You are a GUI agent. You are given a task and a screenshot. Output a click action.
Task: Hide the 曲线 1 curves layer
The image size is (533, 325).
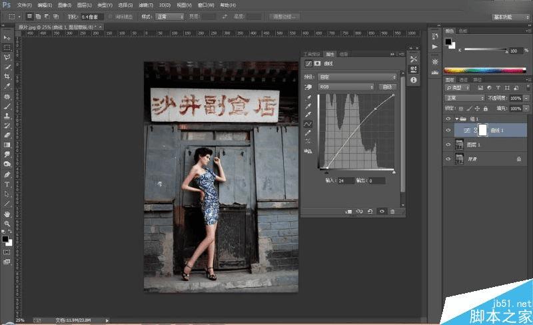(x=448, y=131)
